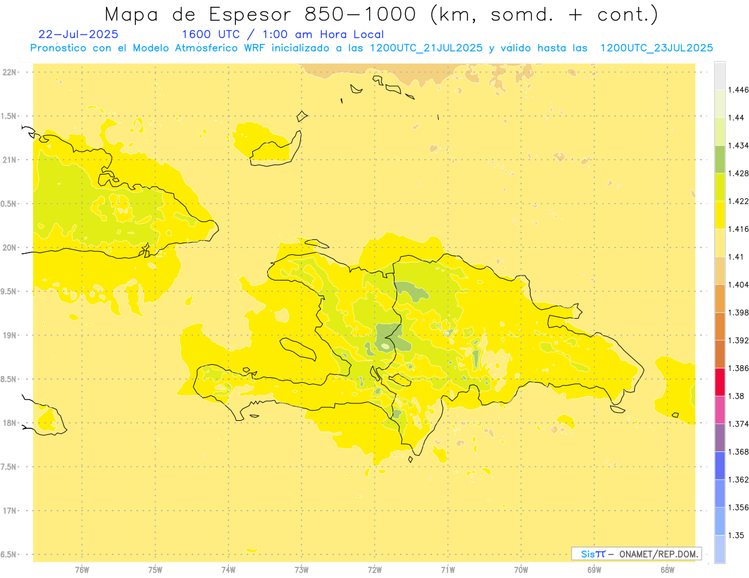The image size is (749, 578).
Task: Click the 75W longitude label
Action: tap(155, 569)
